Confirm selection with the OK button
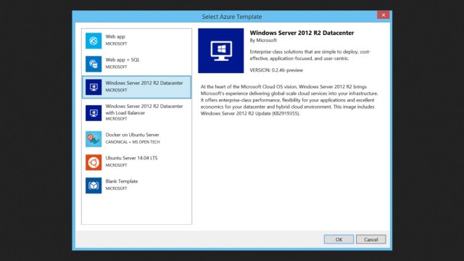 339,239
